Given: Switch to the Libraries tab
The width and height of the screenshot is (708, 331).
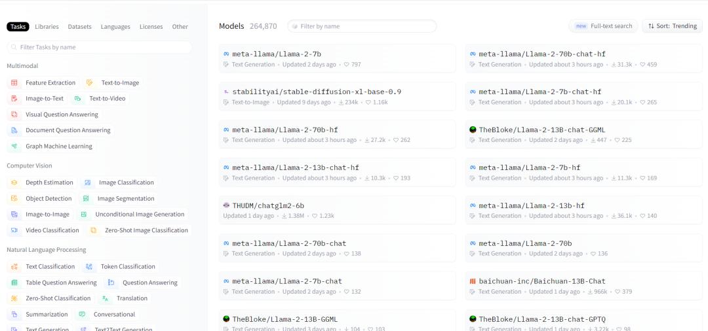Looking at the screenshot, I should point(47,27).
